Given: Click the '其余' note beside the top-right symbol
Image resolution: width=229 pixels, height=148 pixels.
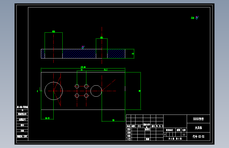Looking at the screenshot, I should tap(193, 18).
